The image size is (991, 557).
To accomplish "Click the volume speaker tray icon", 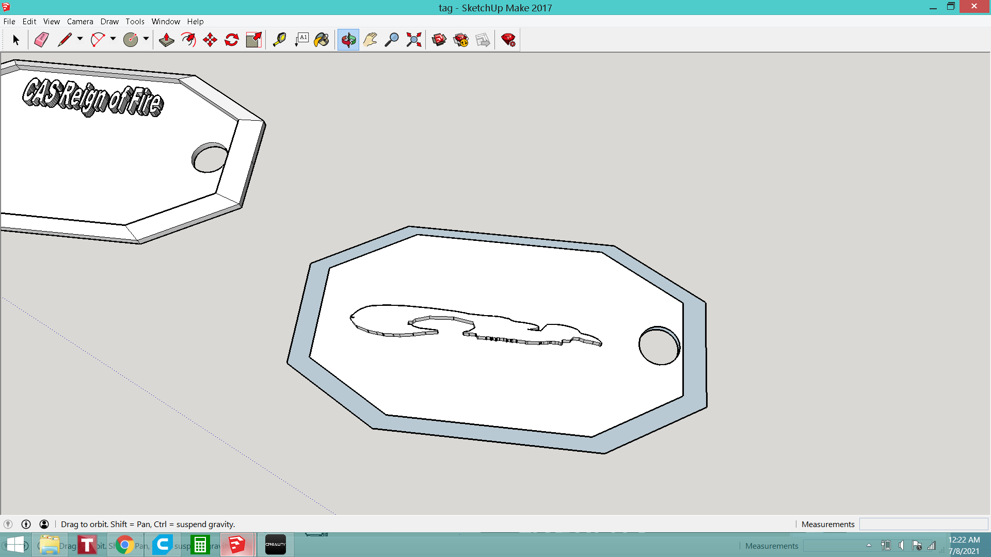I will point(901,545).
